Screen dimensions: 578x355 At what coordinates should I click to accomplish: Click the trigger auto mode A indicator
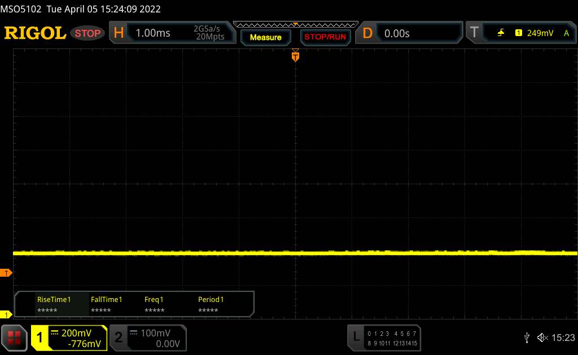click(566, 33)
